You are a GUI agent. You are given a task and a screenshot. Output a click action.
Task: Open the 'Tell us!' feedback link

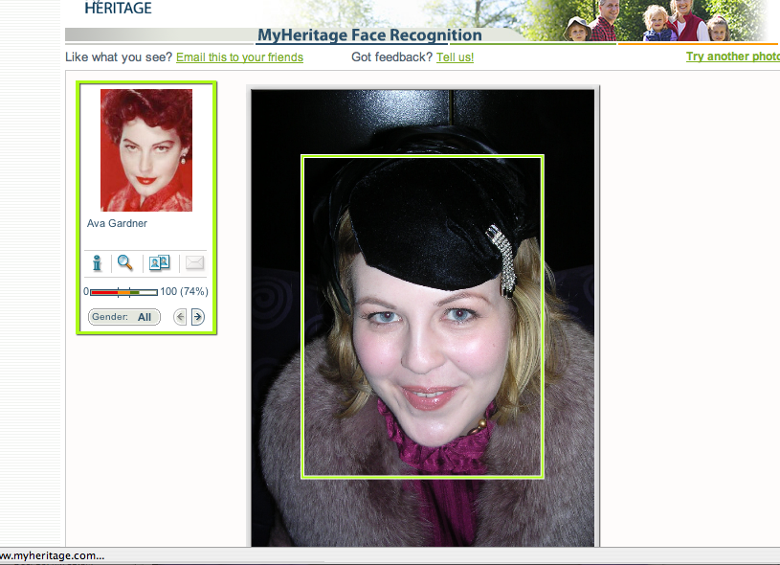(x=455, y=57)
